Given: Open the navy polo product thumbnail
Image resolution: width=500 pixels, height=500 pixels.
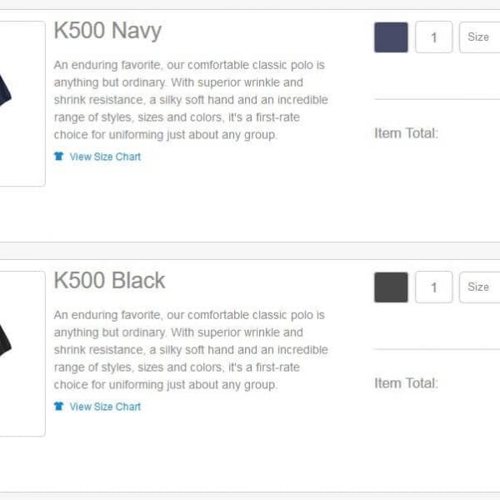Looking at the screenshot, I should coord(22,103).
